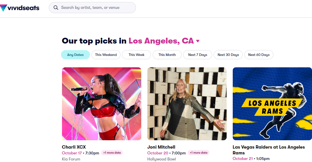This screenshot has width=312, height=162.
Task: Open the Joni Mitchell event title link
Action: [x=161, y=147]
